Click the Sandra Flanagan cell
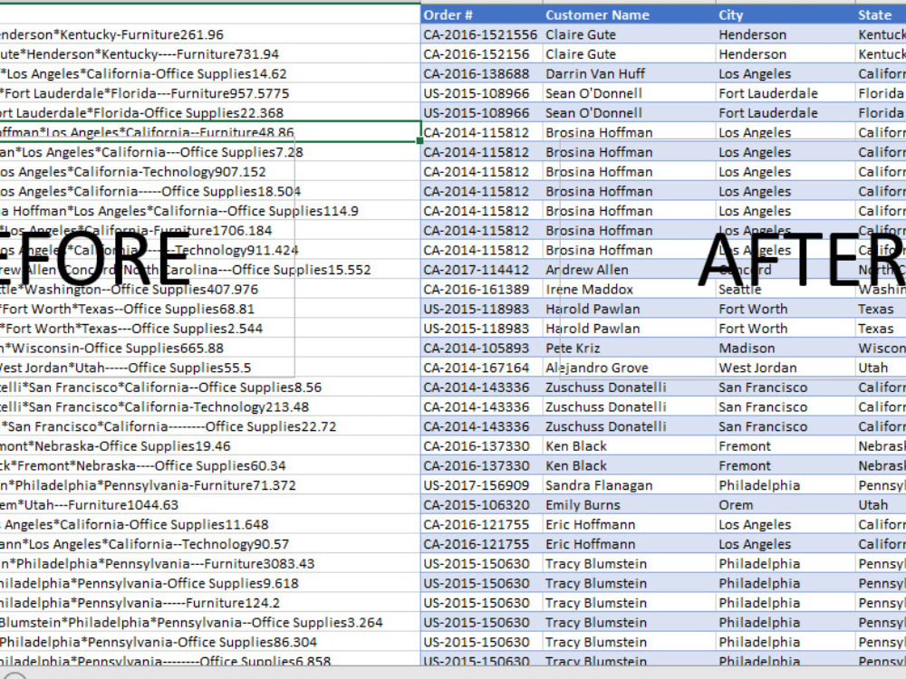The image size is (906, 679). [x=629, y=485]
